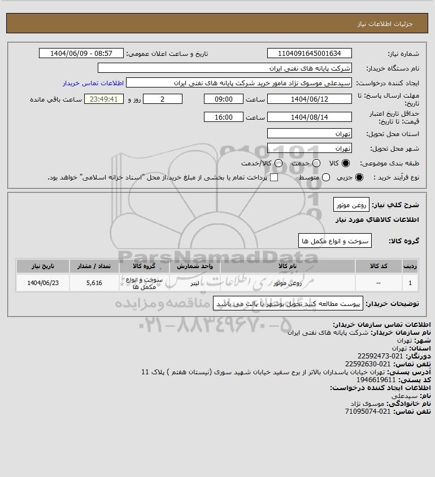435x477 pixels.
Task: Select the کالا radio button
Action: [346, 163]
